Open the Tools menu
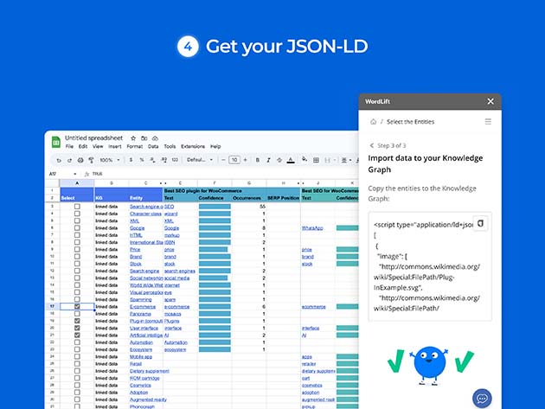 [170, 147]
